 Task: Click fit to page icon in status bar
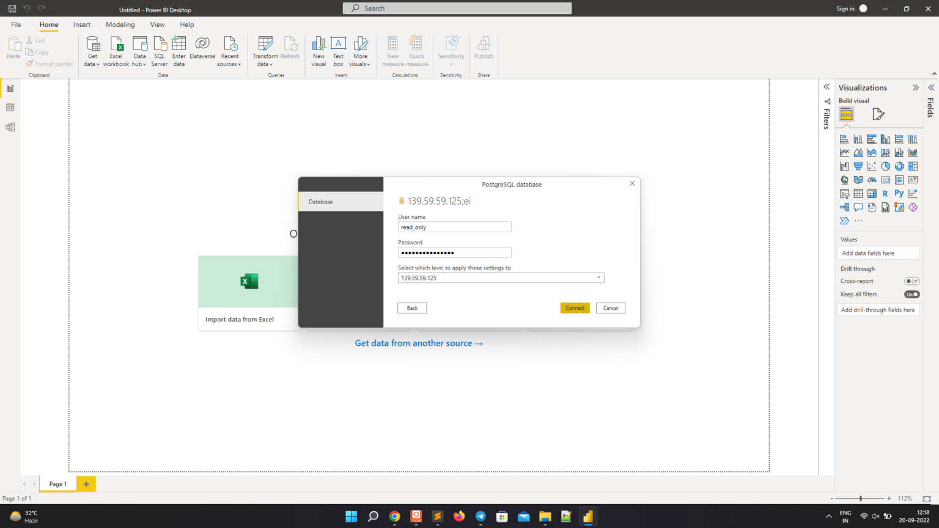[x=927, y=499]
